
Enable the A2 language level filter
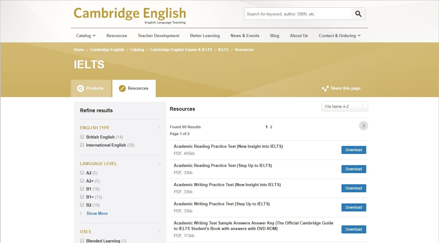point(82,173)
